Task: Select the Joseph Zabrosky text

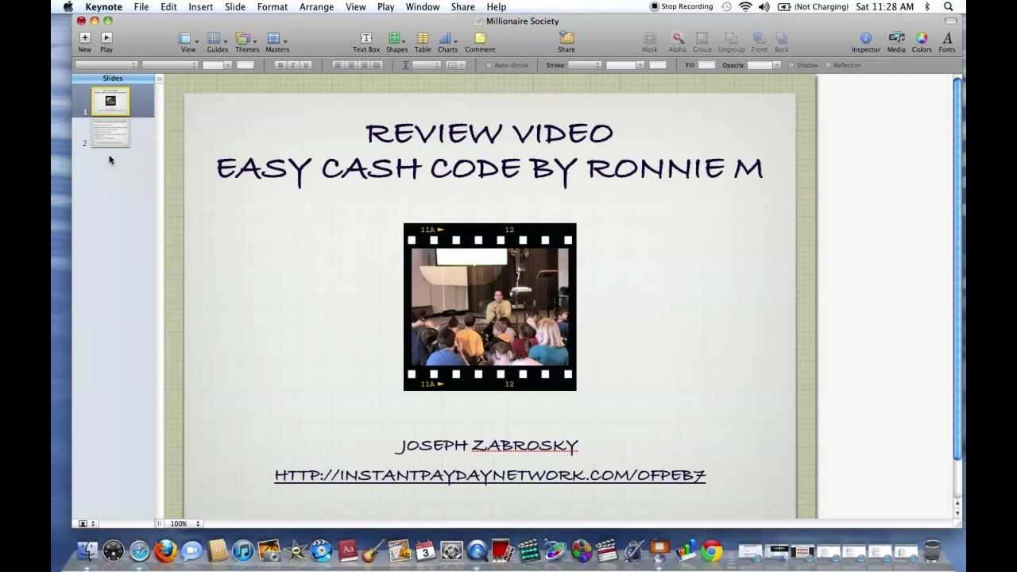Action: (486, 446)
